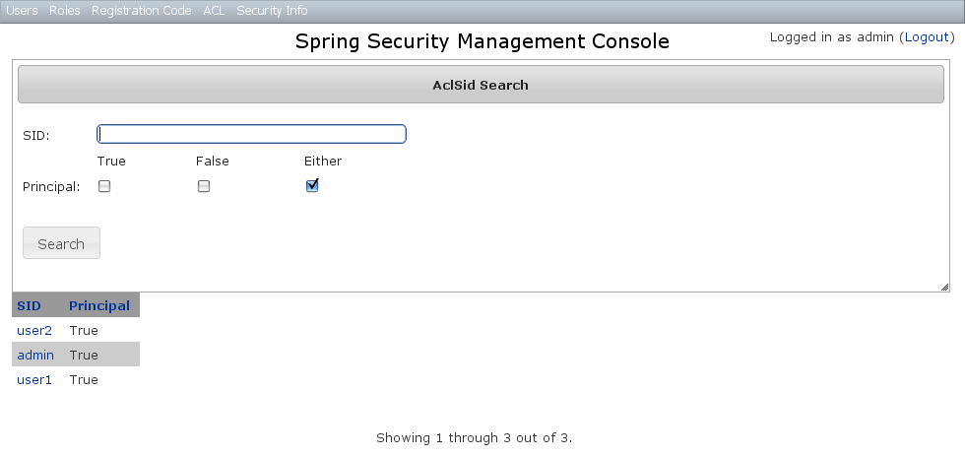Collapse the AclSid Search panel header
This screenshot has width=965, height=457.
(481, 85)
